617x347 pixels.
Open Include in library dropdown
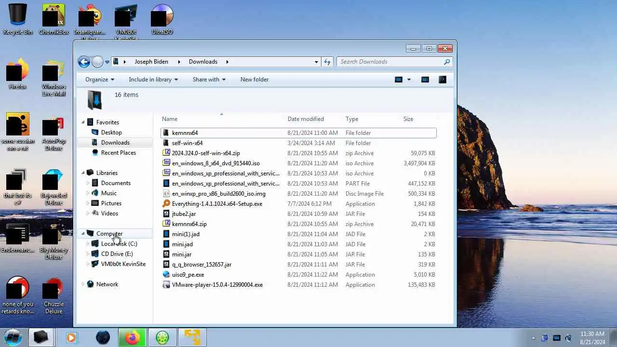(x=153, y=80)
